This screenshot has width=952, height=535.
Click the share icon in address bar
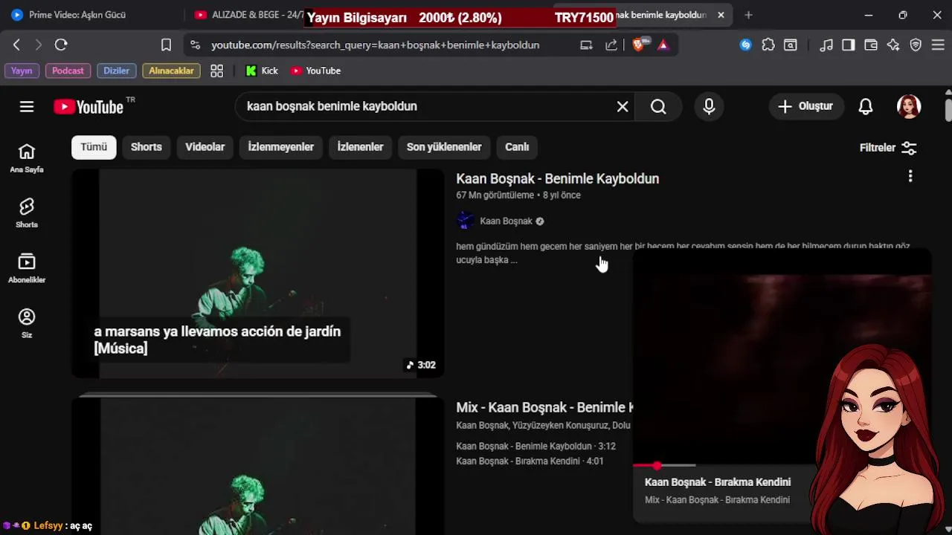click(x=611, y=45)
